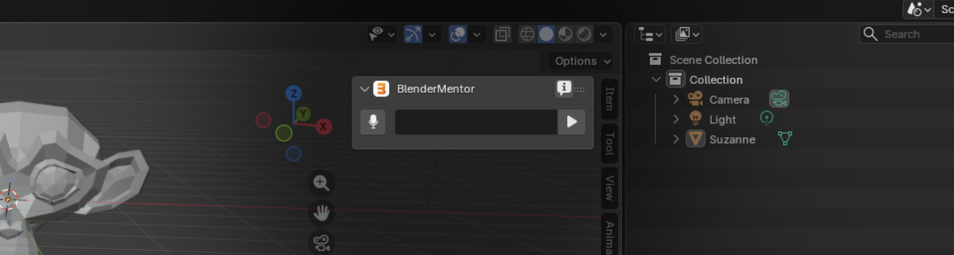Image resolution: width=954 pixels, height=255 pixels.
Task: Click the green camera data icon
Action: [778, 99]
